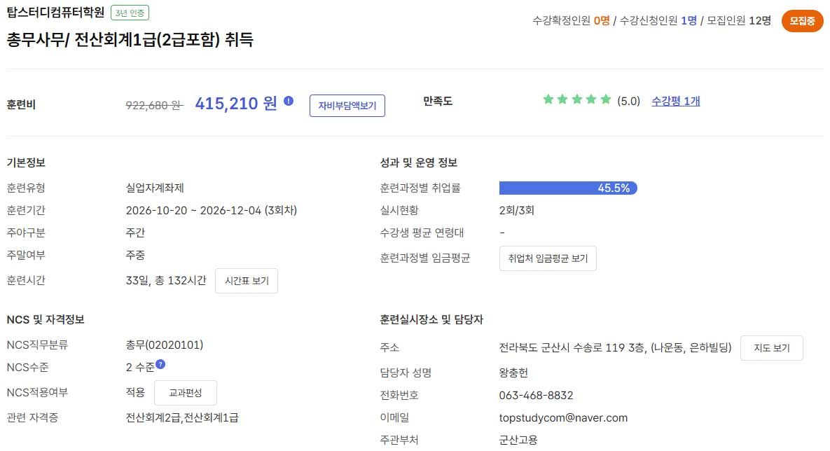Click the 3년 인증 certification badge

click(x=130, y=13)
